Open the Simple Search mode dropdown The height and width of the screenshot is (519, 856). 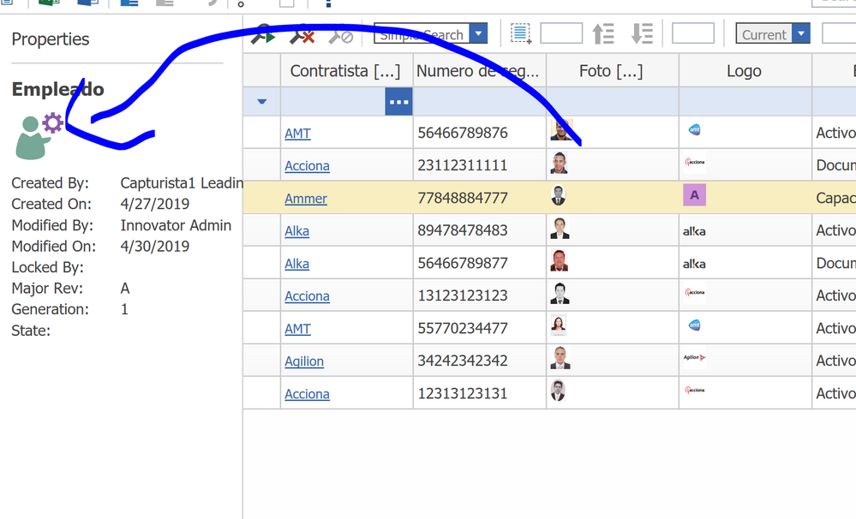tap(479, 34)
